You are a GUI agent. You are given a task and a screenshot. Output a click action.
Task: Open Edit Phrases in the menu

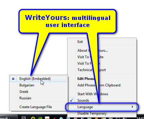102,79
